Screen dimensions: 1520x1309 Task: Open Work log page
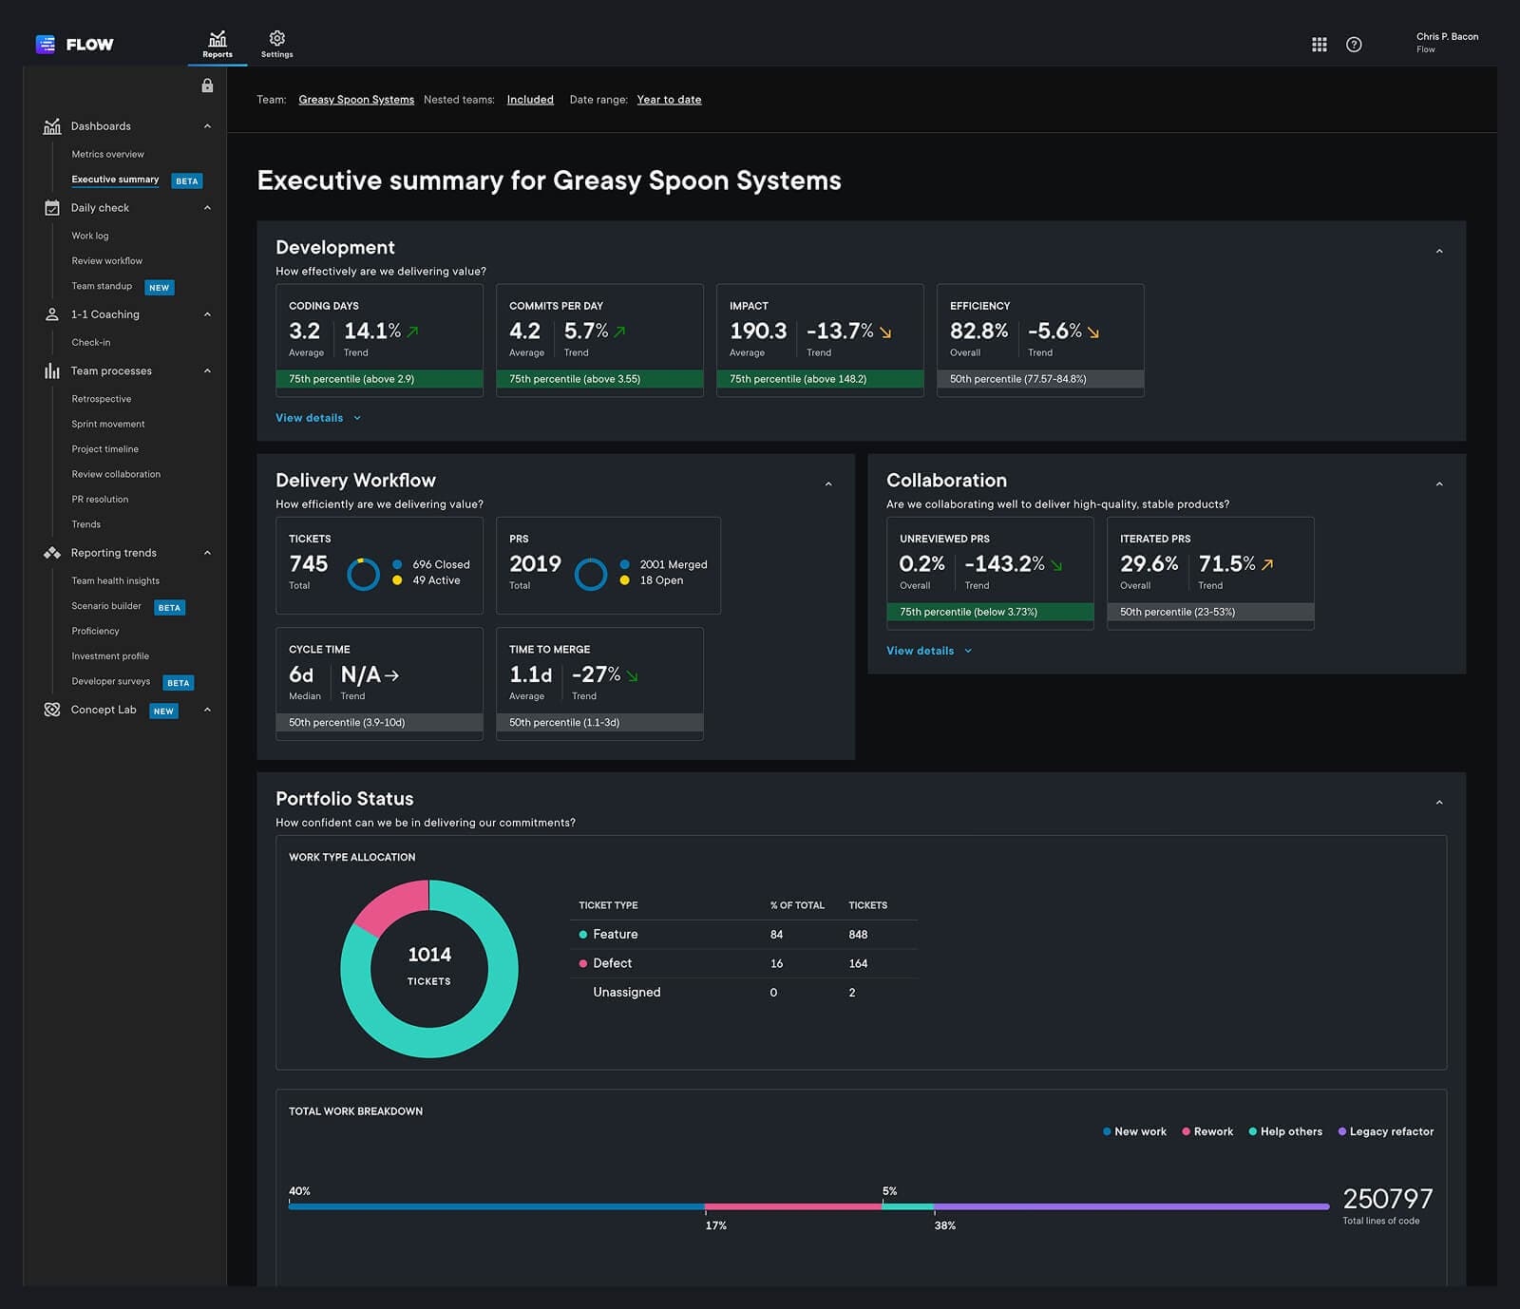(x=90, y=236)
